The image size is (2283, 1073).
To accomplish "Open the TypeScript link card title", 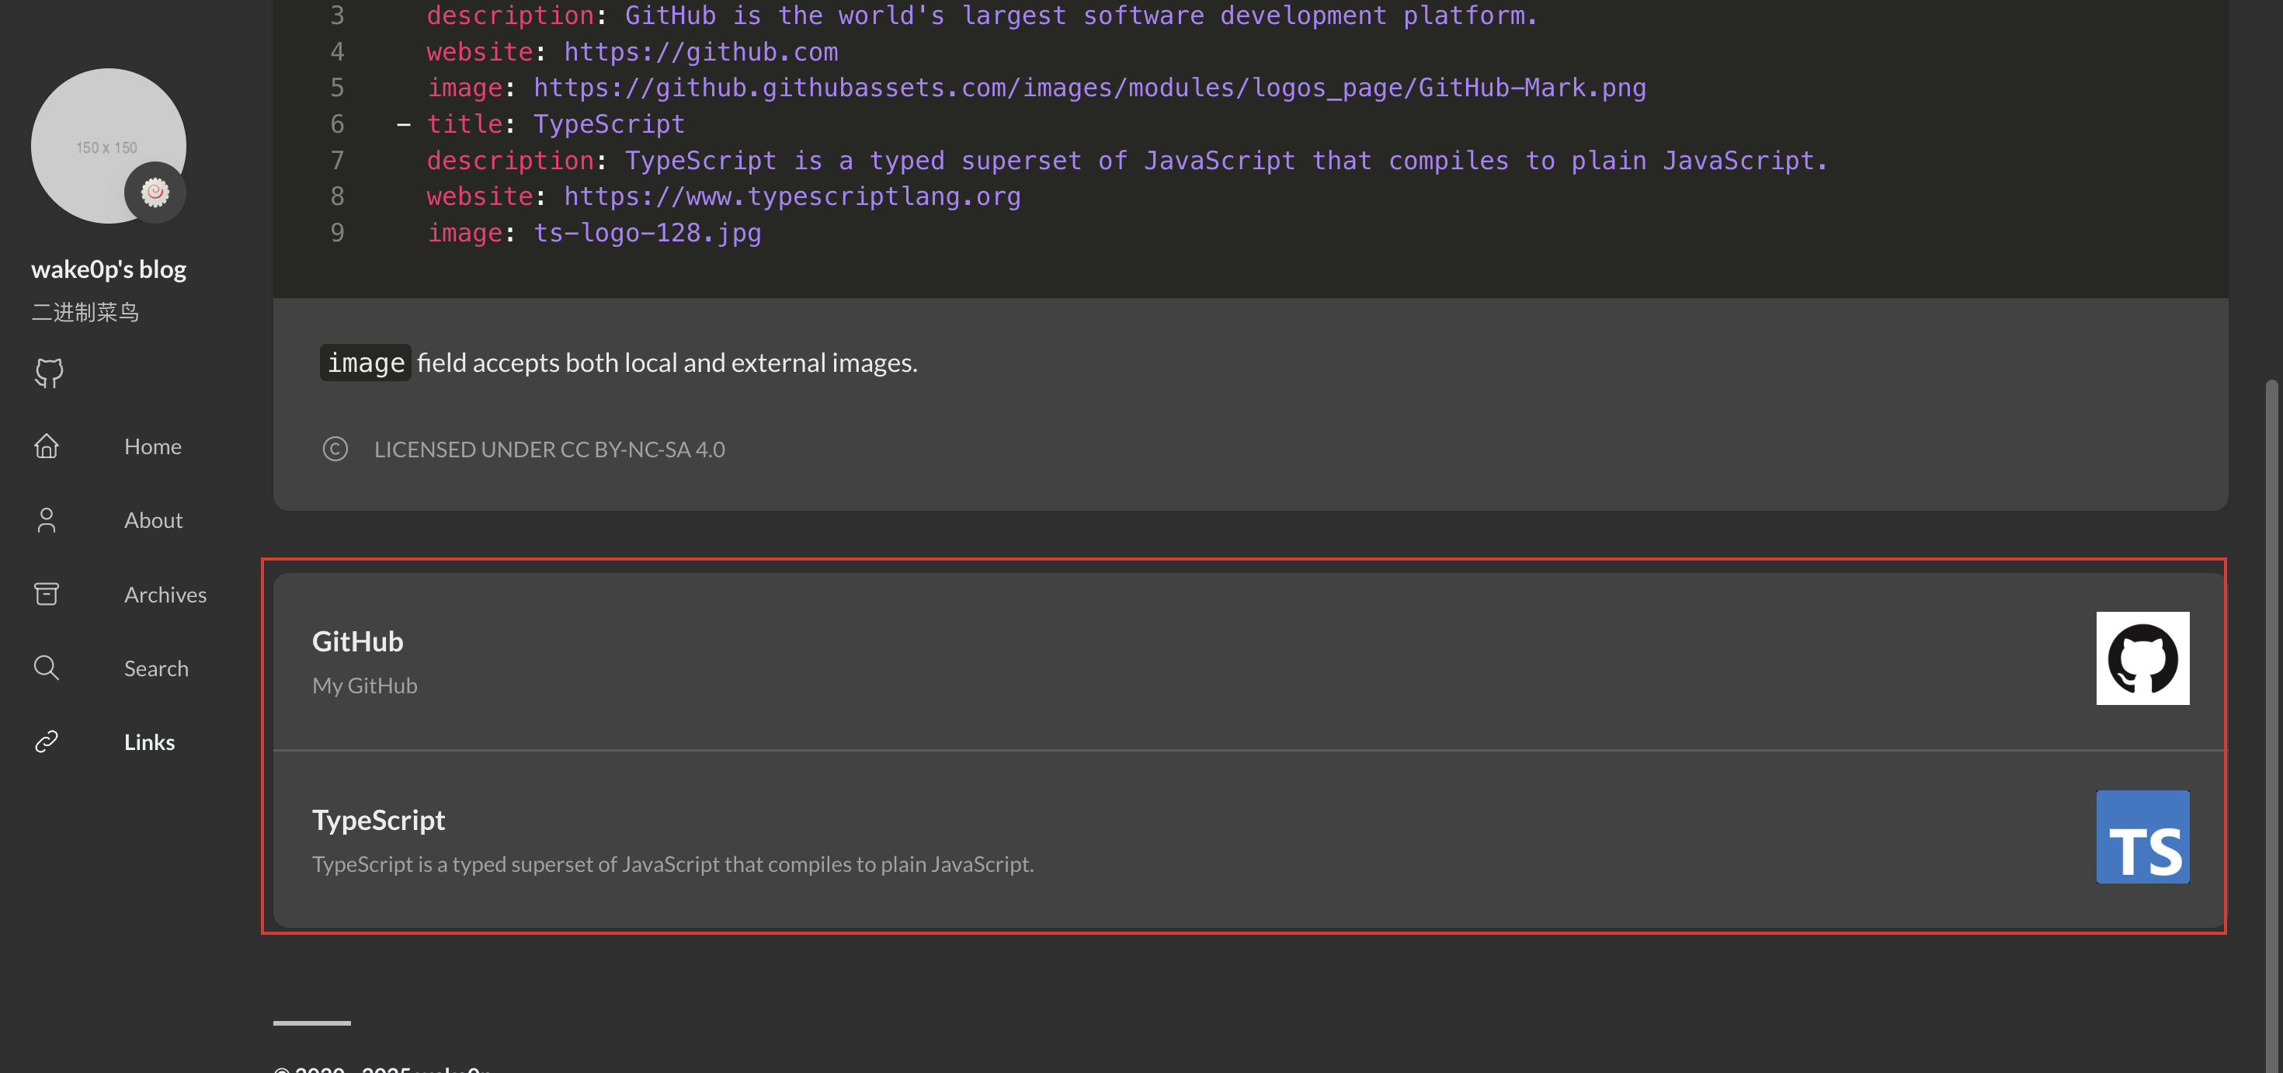I will click(378, 821).
